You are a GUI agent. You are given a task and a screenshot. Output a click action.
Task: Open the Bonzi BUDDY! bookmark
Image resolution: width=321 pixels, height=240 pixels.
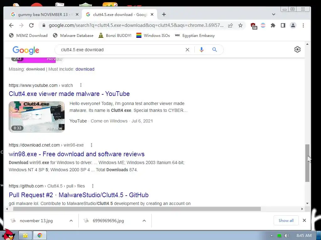[115, 36]
